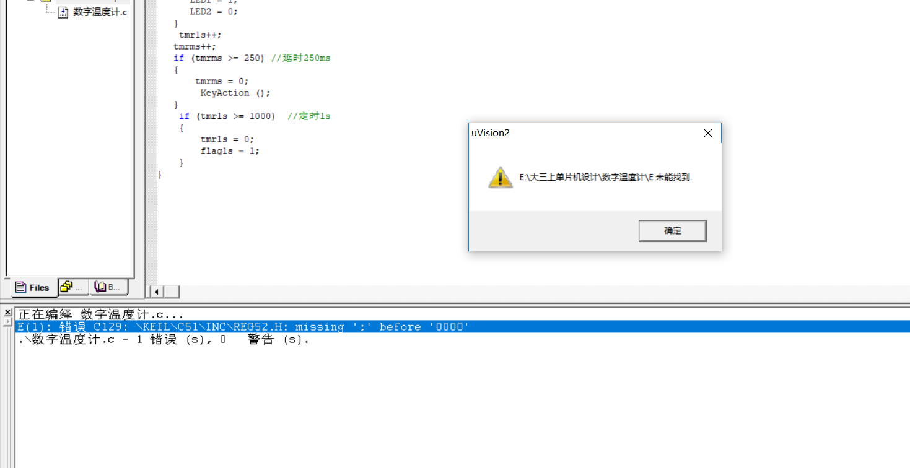The height and width of the screenshot is (468, 910).
Task: Click the code line 'KeyAction ();'
Action: pyautogui.click(x=235, y=93)
